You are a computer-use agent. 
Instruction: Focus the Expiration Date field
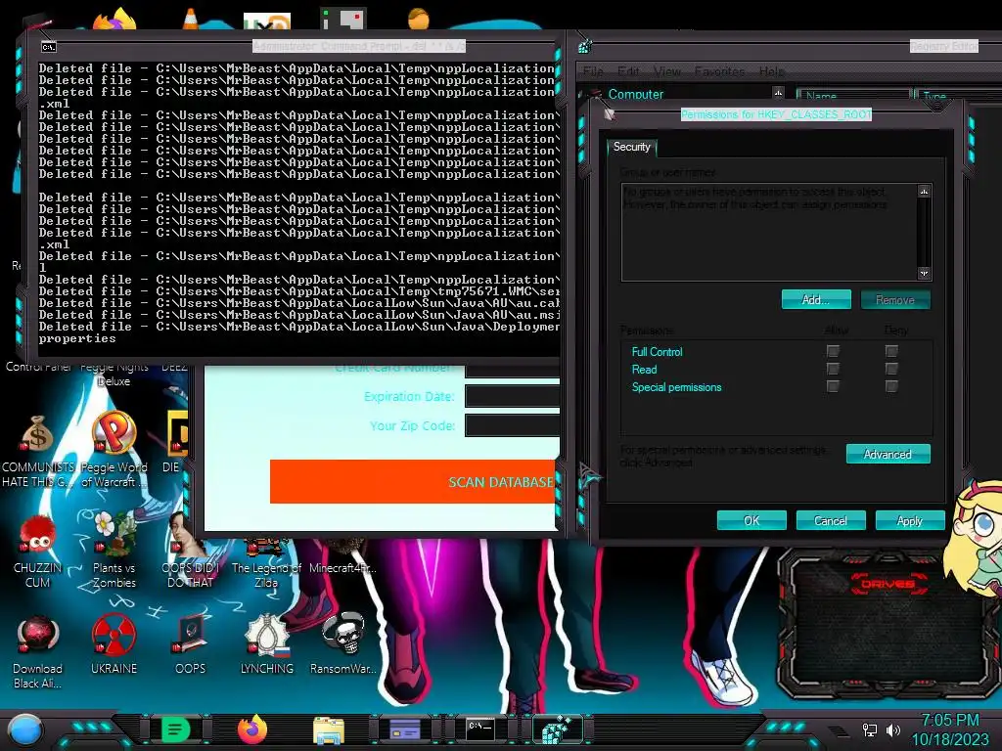(x=512, y=397)
